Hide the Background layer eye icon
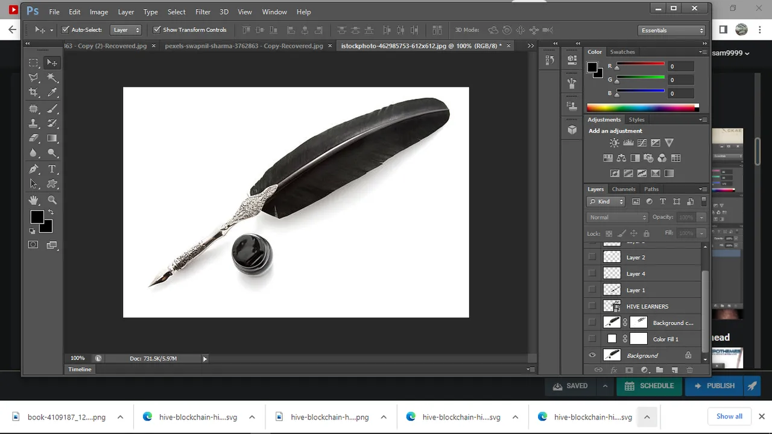This screenshot has width=772, height=434. click(x=592, y=355)
